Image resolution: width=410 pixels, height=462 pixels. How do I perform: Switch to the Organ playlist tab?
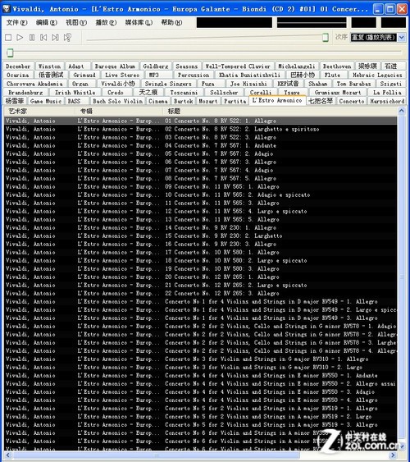80,84
